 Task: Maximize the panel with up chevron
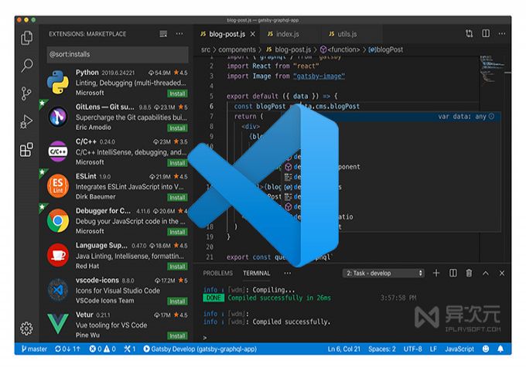click(x=486, y=273)
